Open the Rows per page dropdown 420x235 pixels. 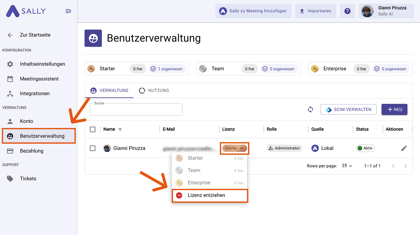(347, 166)
